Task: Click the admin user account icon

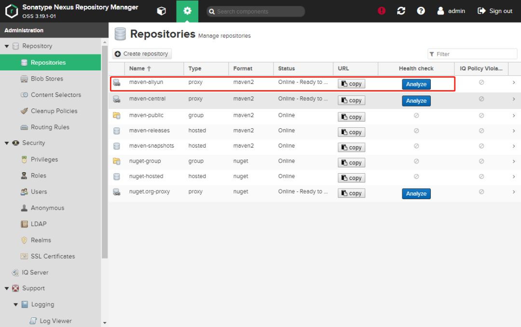Action: point(440,11)
